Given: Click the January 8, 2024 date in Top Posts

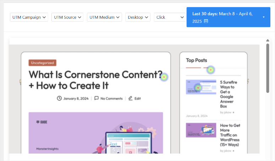Looking at the screenshot, I should pyautogui.click(x=197, y=116).
